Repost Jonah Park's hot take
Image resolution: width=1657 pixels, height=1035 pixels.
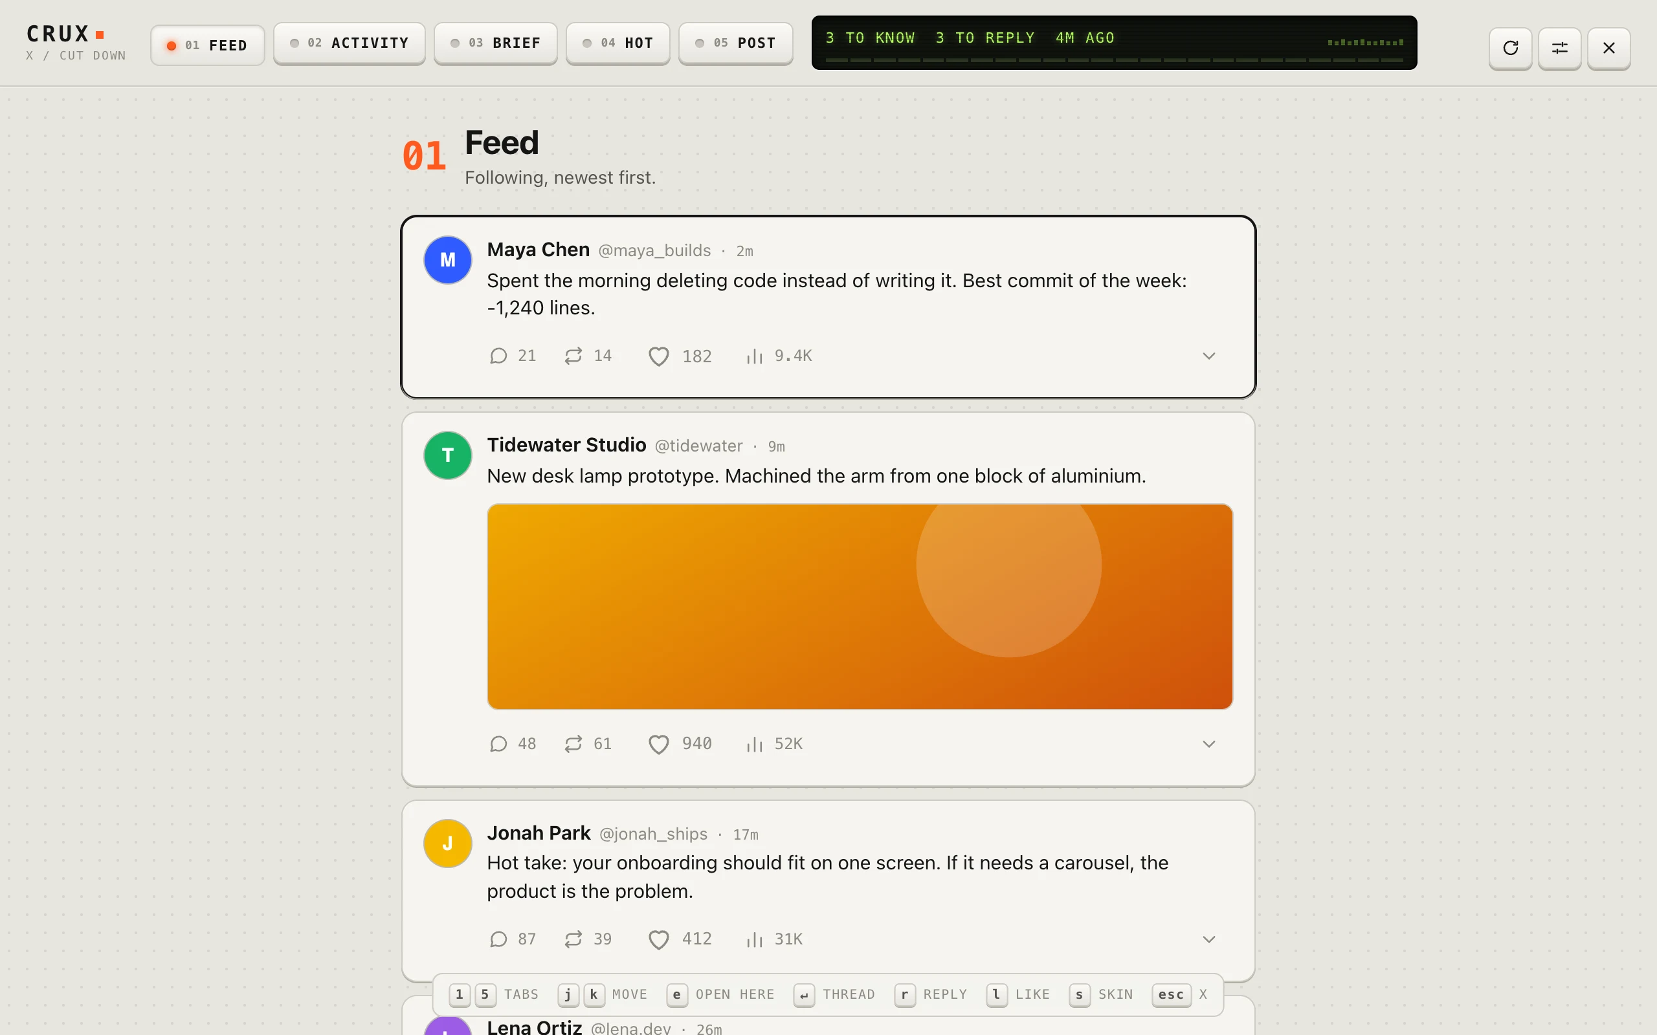tap(573, 939)
